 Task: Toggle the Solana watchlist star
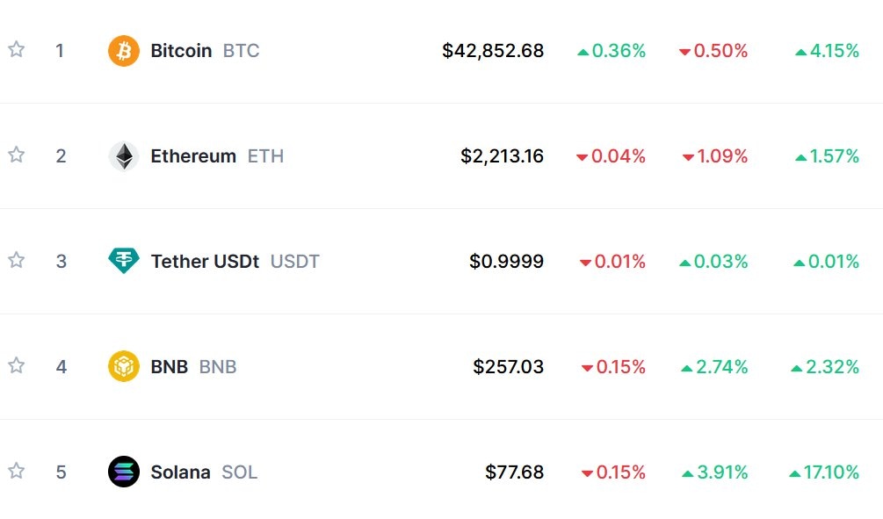point(16,471)
